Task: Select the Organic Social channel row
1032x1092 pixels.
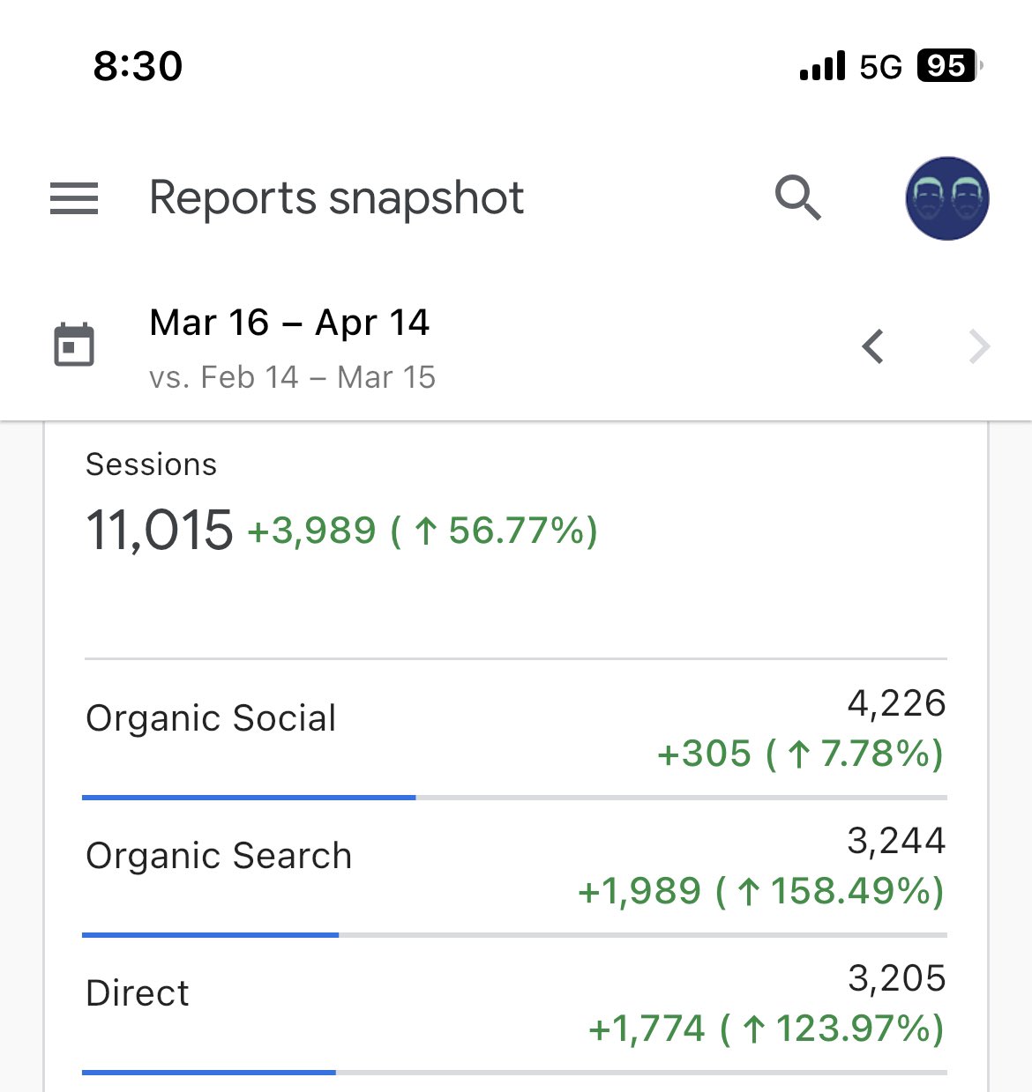Action: pos(515,730)
